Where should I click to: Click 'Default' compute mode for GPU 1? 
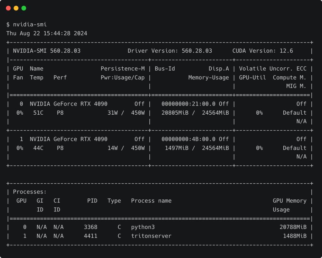click(295, 148)
